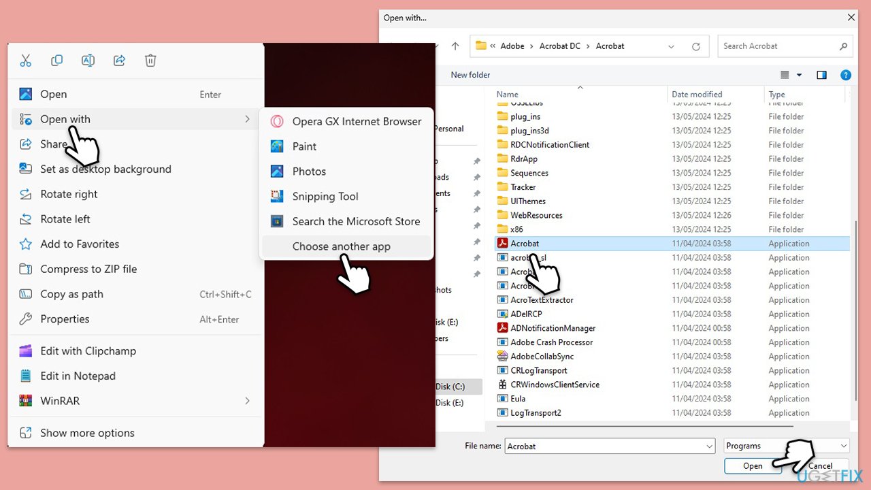Click Acrobat DC in the breadcrumb path
This screenshot has height=490, width=871.
pos(560,46)
